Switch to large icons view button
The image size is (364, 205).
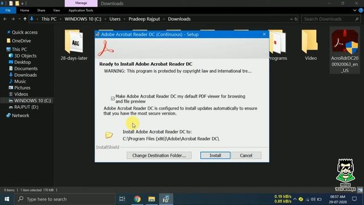point(360,190)
